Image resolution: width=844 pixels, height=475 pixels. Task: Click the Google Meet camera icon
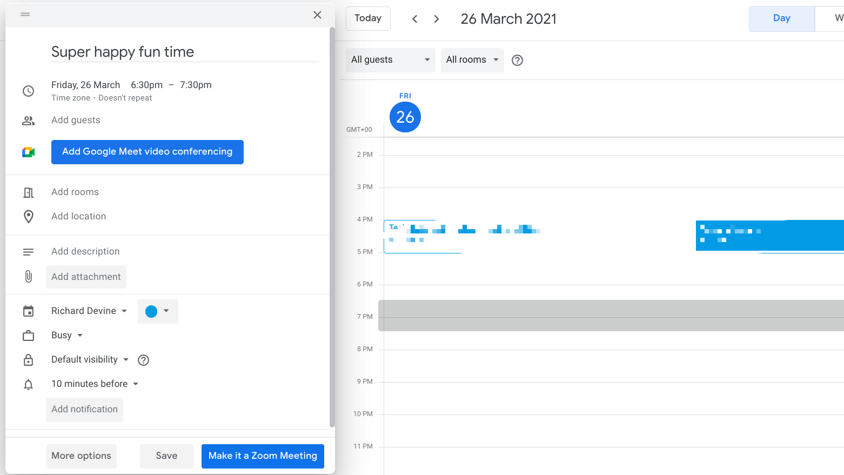28,152
